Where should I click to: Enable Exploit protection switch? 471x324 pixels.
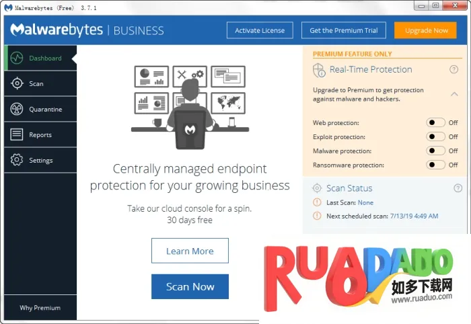click(435, 137)
